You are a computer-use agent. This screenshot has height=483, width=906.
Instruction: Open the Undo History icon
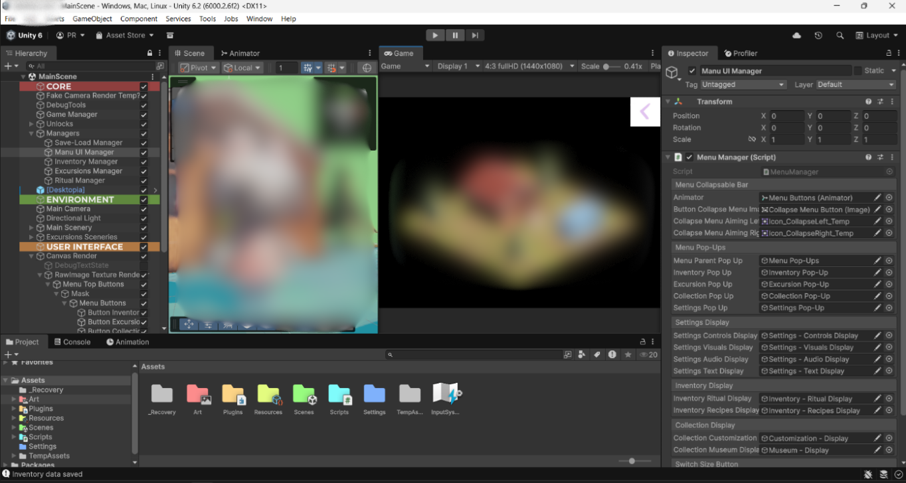[x=818, y=35]
